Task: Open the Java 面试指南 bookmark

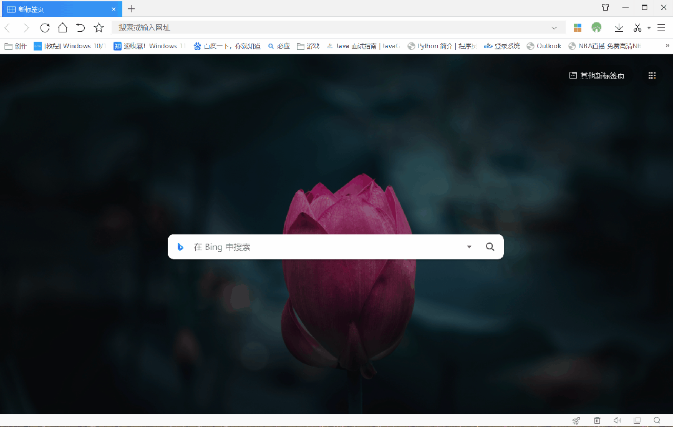Action: 363,46
